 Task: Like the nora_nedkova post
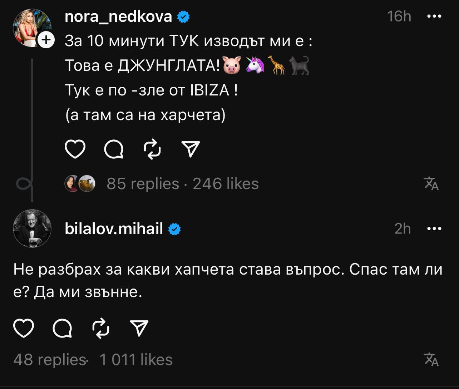75,149
